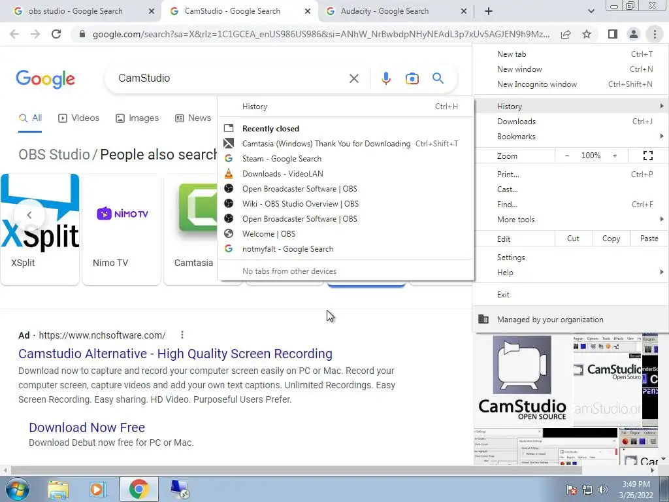Open Settings from Chrome menu

click(x=570, y=258)
